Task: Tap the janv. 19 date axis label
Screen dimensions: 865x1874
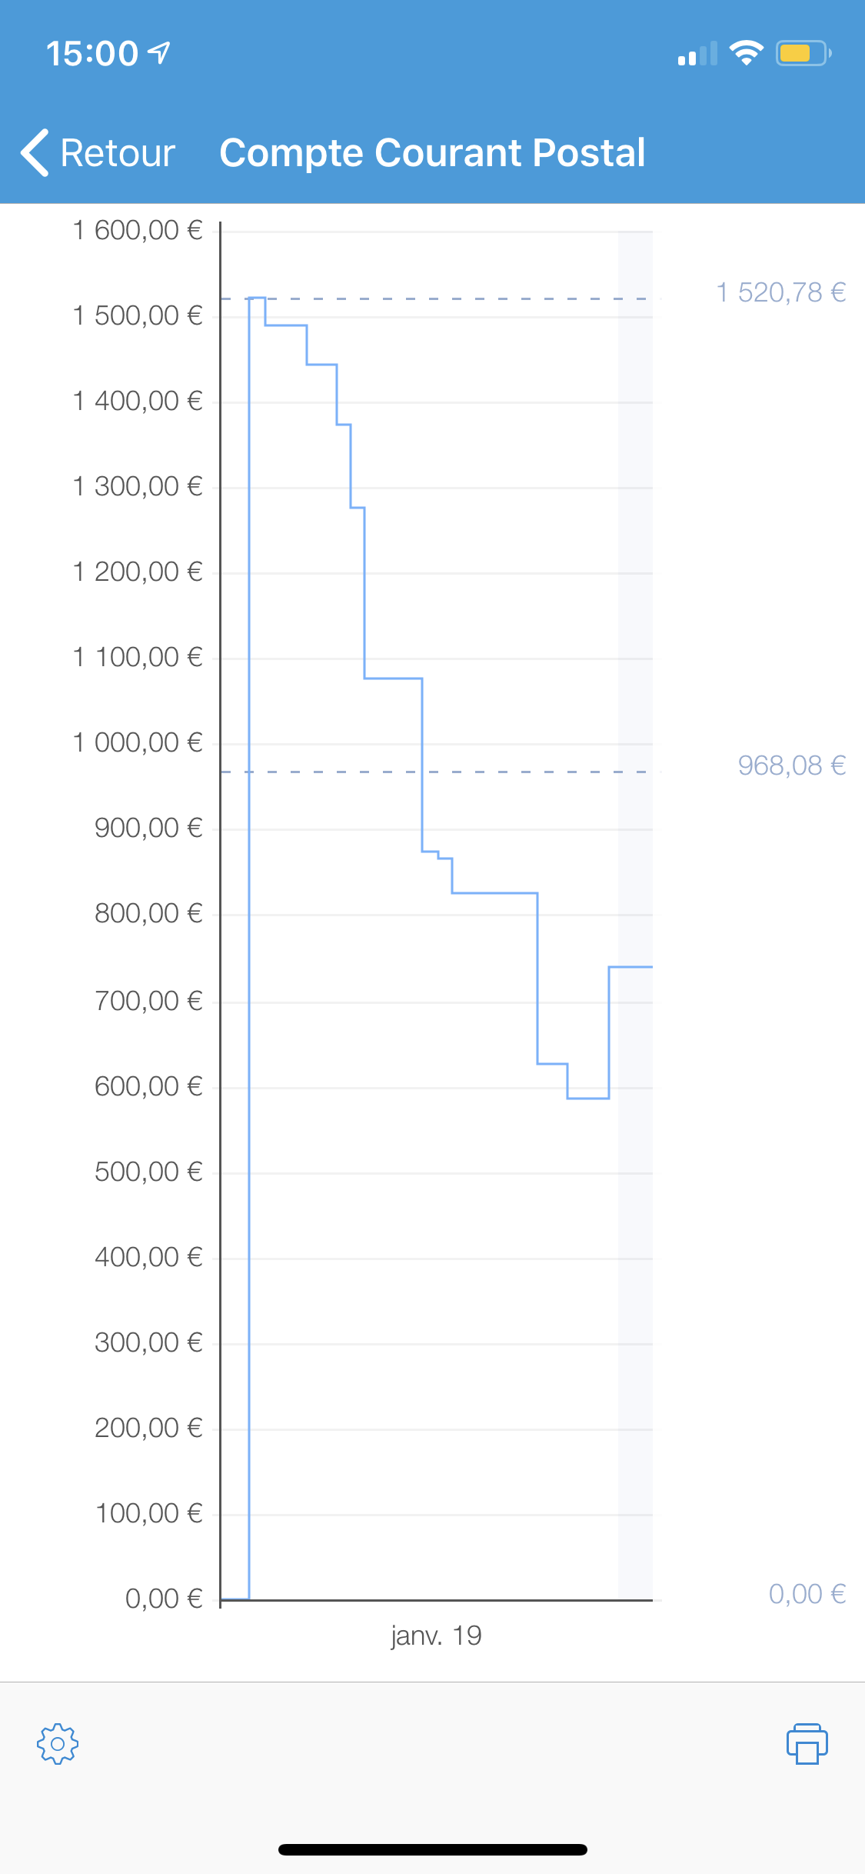Action: 436,1636
